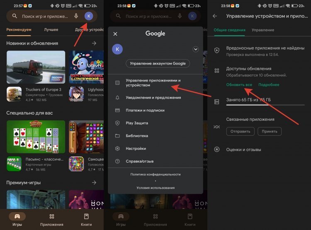The height and width of the screenshot is (230, 311).
Task: Expand the account switcher chevron
Action: (x=196, y=49)
